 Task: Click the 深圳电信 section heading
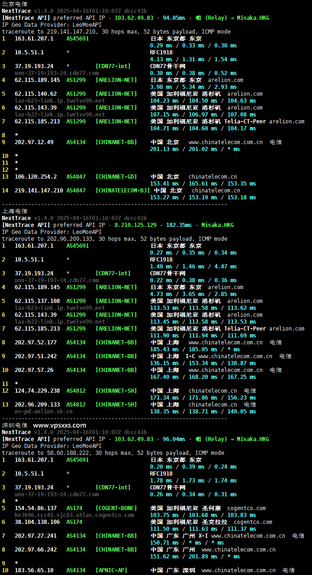coord(14,425)
